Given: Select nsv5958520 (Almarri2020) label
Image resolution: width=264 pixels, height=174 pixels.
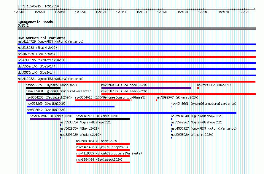Looking at the screenshot, I should [192, 135].
